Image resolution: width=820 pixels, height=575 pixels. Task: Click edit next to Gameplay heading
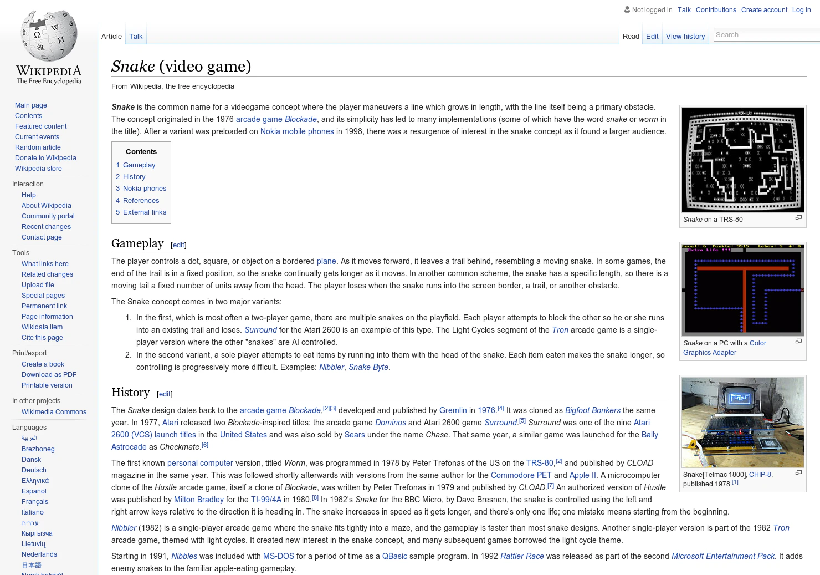[x=178, y=245]
